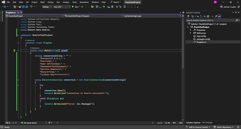241x129 pixels.
Task: Toggle Preview Selected Items in Solution Explorer
Action: click(219, 16)
